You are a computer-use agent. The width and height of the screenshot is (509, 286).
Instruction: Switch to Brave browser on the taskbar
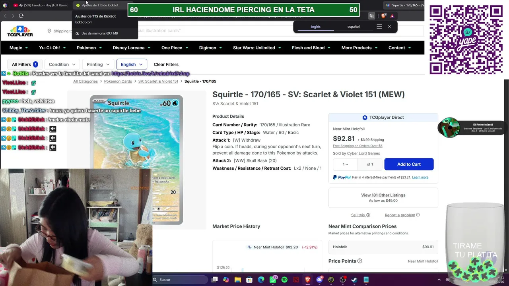tap(308, 280)
